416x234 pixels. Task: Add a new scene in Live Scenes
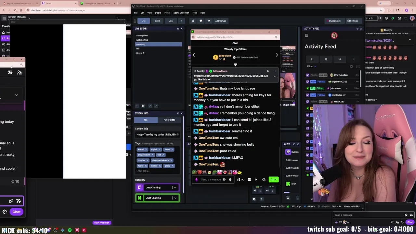click(137, 106)
